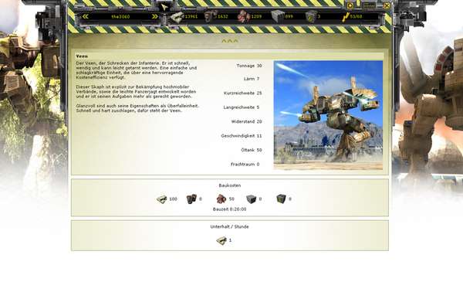
Task: Click the Langreichweite 5 stat
Action: pyautogui.click(x=242, y=107)
